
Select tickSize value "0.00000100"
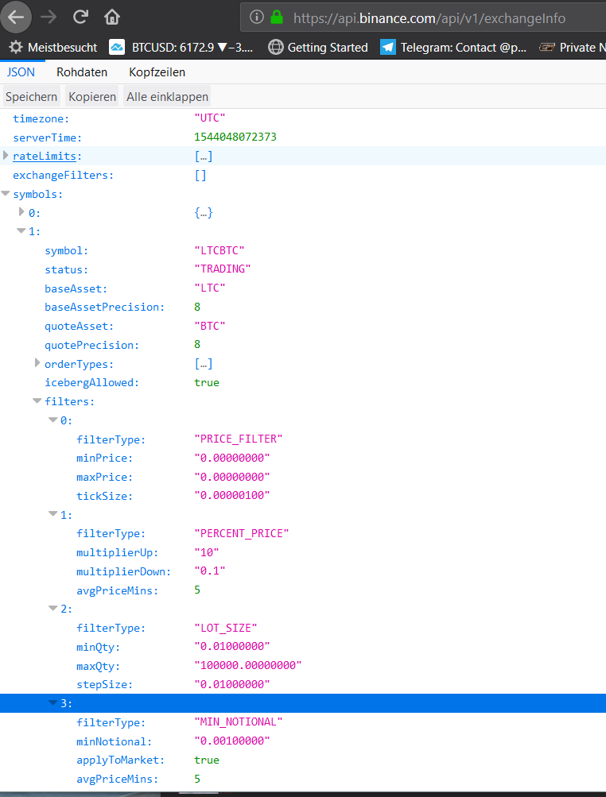tap(232, 496)
